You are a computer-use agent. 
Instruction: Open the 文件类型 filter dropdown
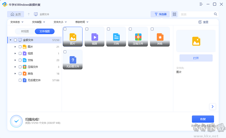[x=38, y=22]
